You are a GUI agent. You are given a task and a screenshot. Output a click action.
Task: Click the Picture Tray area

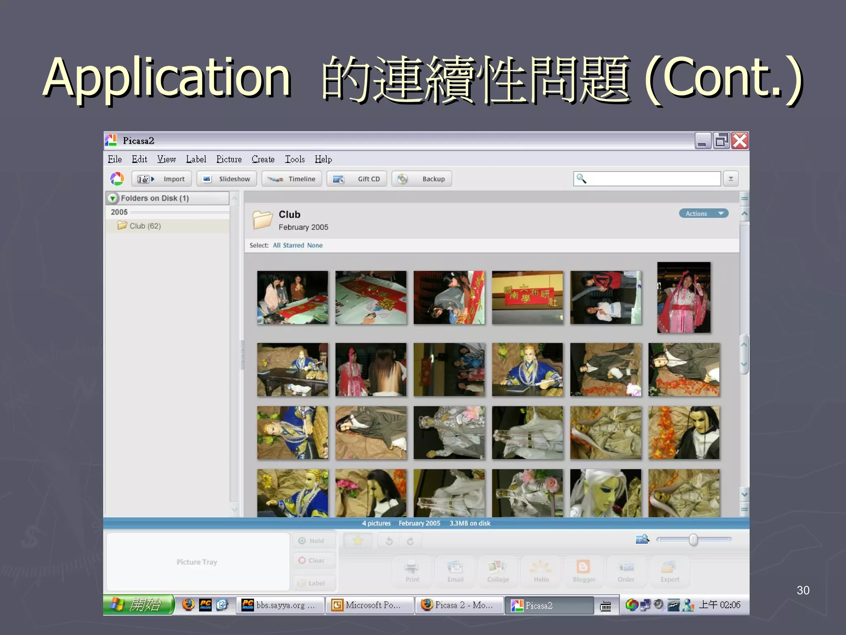click(x=197, y=562)
